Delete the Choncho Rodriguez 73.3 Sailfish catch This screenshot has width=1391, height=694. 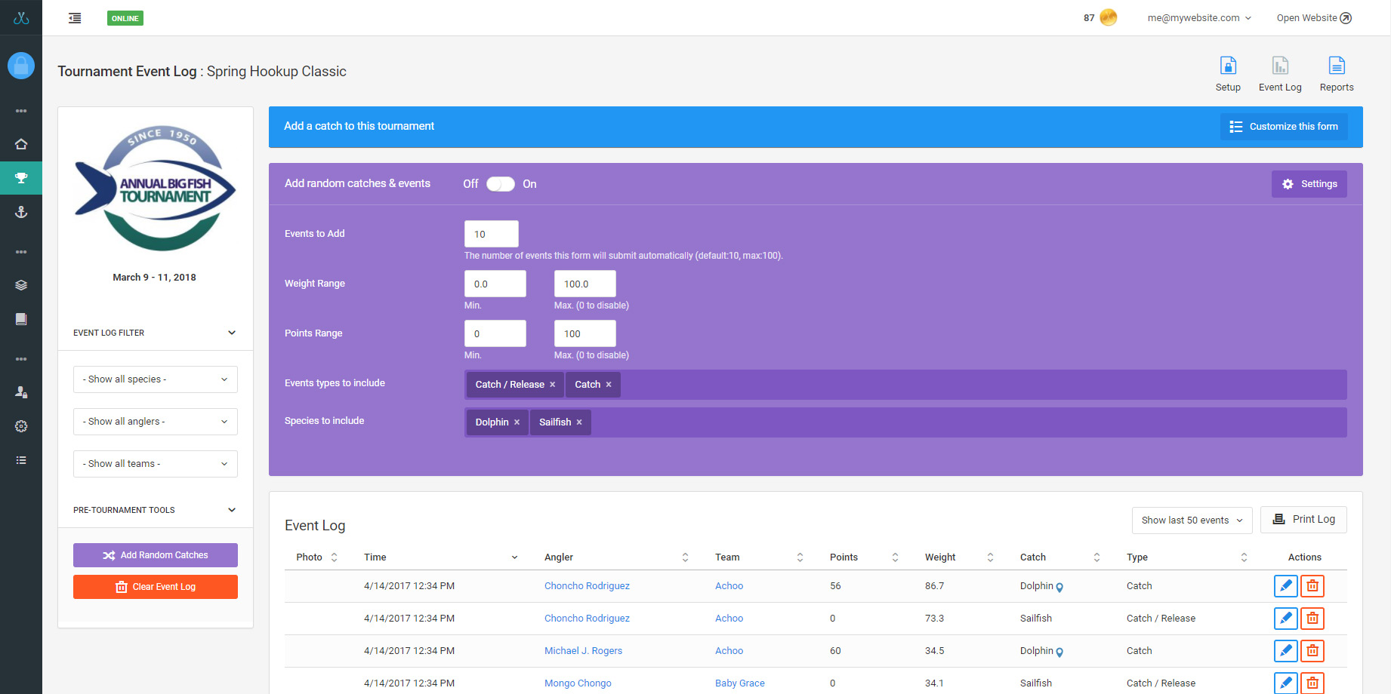pyautogui.click(x=1312, y=619)
